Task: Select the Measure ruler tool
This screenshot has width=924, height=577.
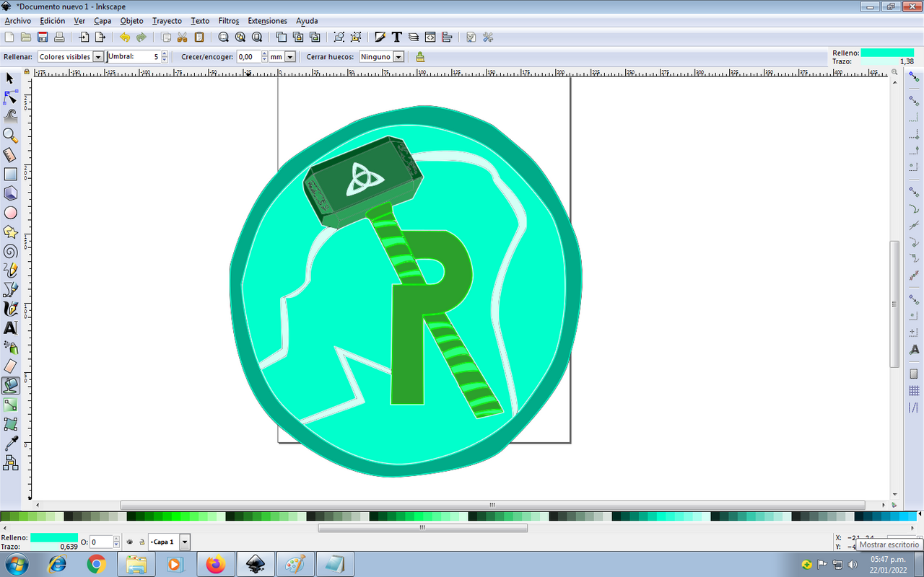Action: coord(10,154)
